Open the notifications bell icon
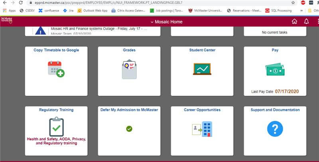Viewport: 319px width, 162px height. tap(306, 22)
